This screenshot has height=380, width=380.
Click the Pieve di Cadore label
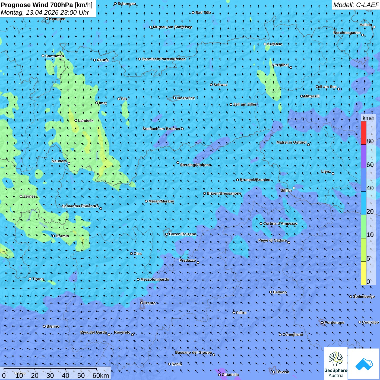(272, 240)
